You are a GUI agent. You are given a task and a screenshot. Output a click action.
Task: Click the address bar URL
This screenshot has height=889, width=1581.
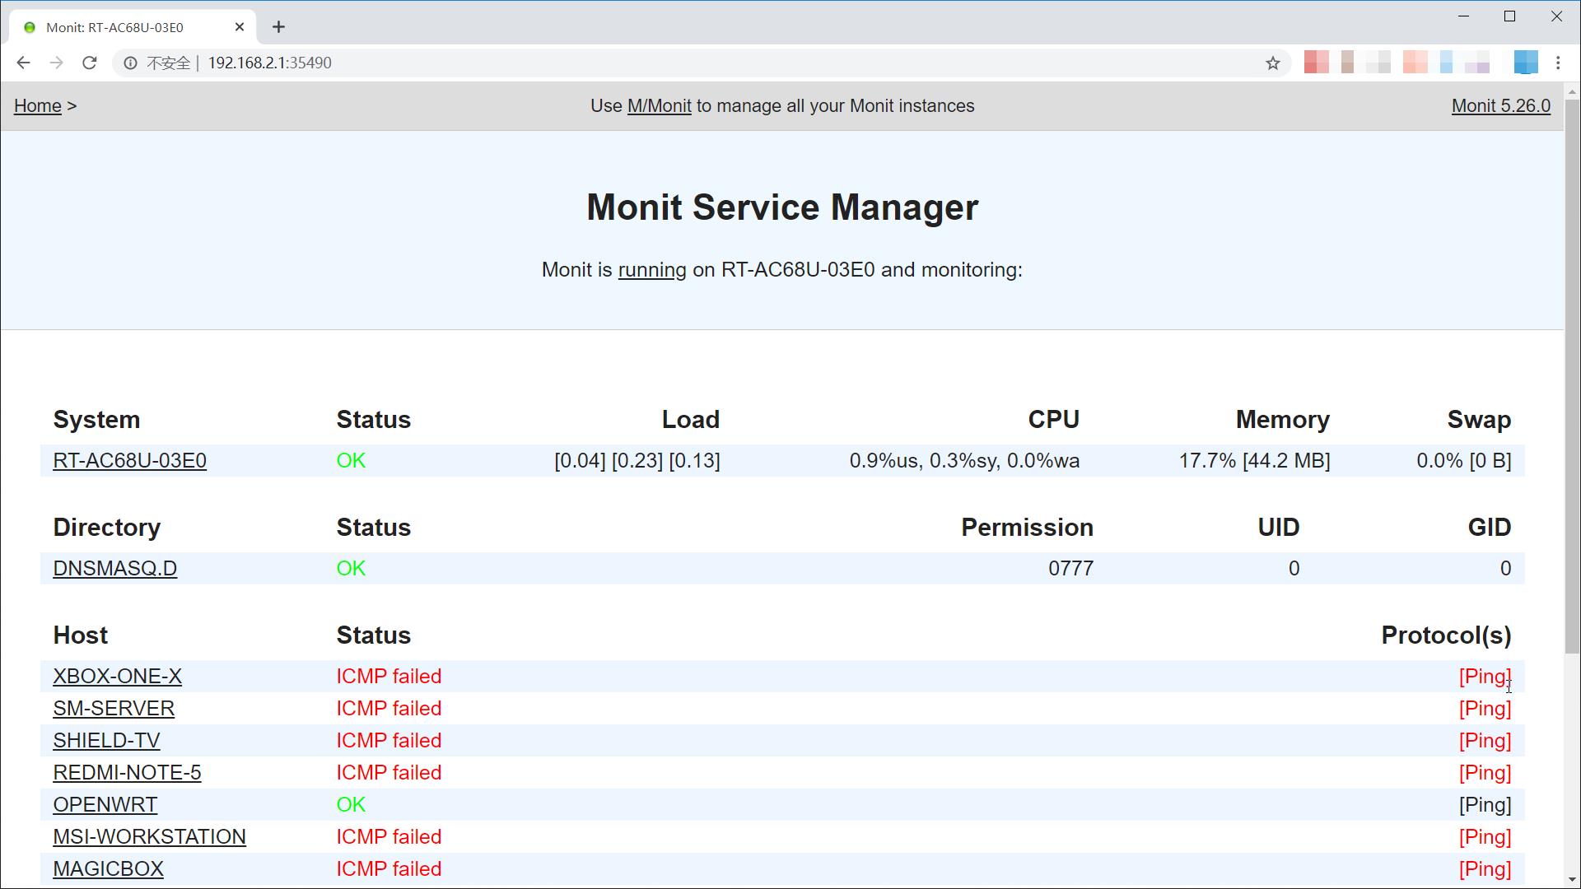pos(270,63)
